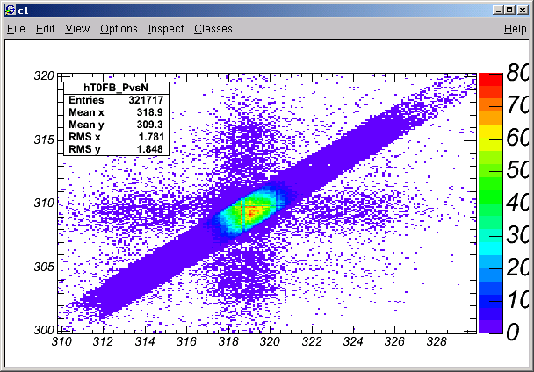Click the x-axis label 324
Screen dimensions: 534x372
(x=353, y=341)
